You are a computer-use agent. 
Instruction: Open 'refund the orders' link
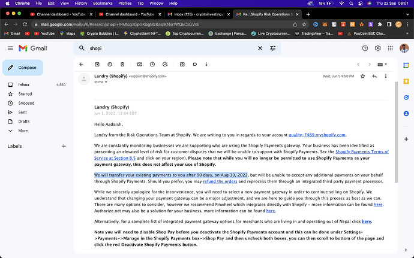220,181
